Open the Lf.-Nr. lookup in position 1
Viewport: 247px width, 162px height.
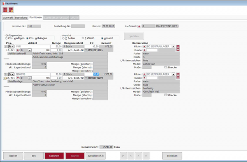(x=18, y=50)
